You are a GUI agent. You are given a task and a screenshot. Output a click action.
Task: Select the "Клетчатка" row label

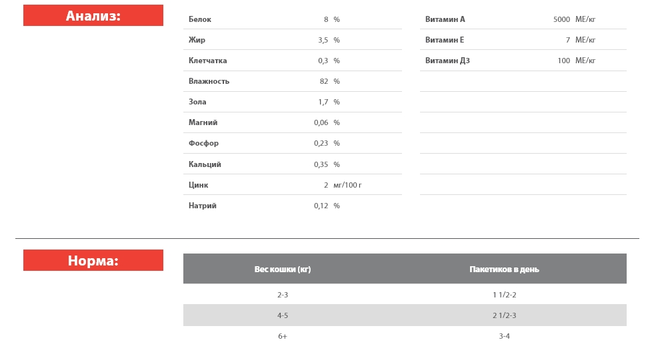[x=207, y=61]
